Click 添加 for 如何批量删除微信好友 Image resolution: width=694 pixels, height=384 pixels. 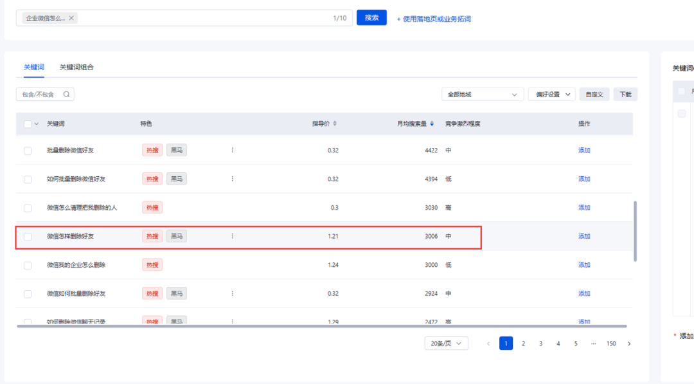(x=584, y=179)
